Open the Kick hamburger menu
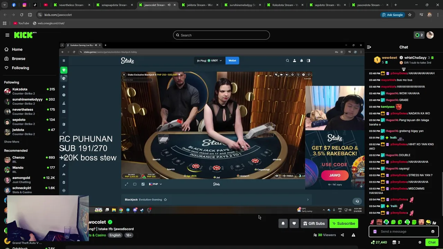This screenshot has width=443, height=249. (x=7, y=35)
